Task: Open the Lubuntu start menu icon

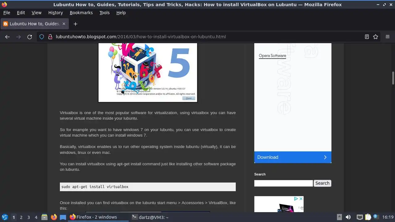Action: 5,217
